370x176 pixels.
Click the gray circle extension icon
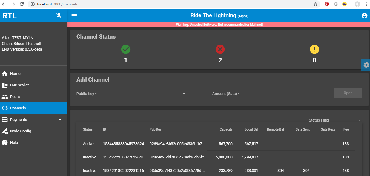[336, 4]
